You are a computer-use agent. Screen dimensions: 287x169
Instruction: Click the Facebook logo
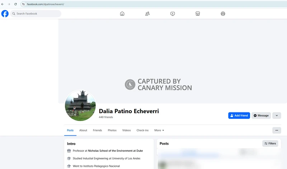[x=5, y=14]
